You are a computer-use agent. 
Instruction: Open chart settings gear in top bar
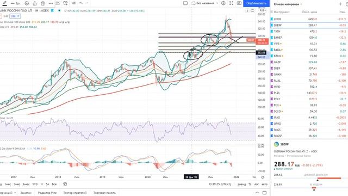pos(223,3)
